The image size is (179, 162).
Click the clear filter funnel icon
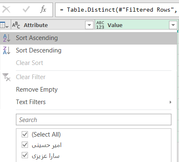[7, 77]
